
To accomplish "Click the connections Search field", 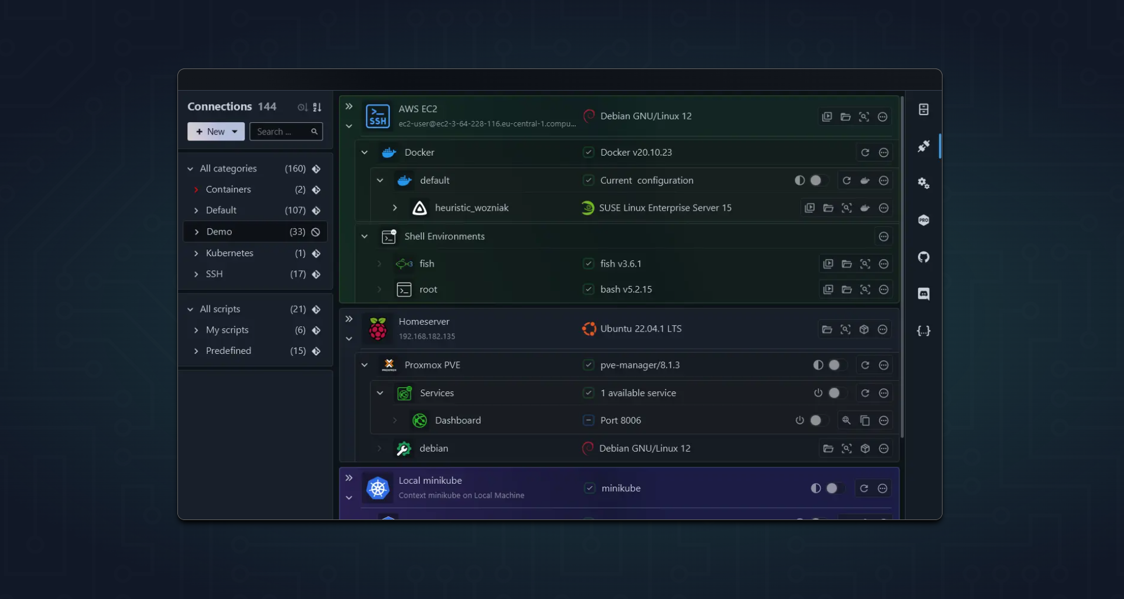I will 280,132.
